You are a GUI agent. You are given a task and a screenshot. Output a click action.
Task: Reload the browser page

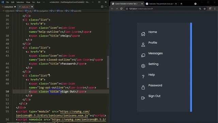121,9
